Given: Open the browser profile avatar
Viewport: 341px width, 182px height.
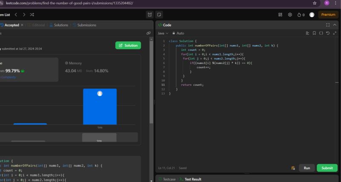Looking at the screenshot, I should 327,3.
